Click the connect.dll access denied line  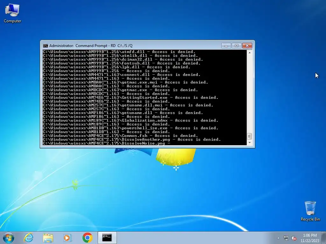click(122, 74)
